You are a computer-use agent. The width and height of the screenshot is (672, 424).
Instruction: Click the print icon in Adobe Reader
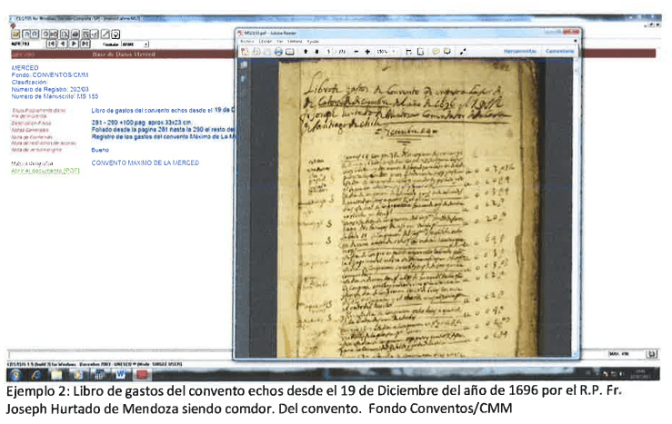278,52
